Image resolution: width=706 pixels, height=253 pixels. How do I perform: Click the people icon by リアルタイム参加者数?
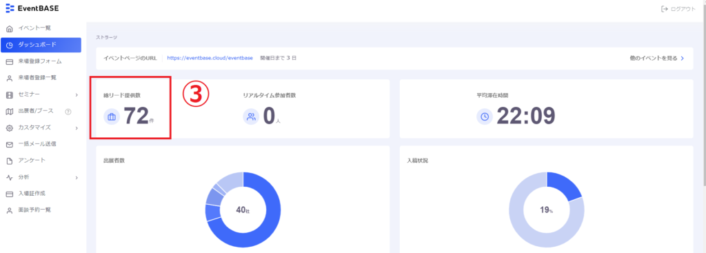click(x=251, y=117)
